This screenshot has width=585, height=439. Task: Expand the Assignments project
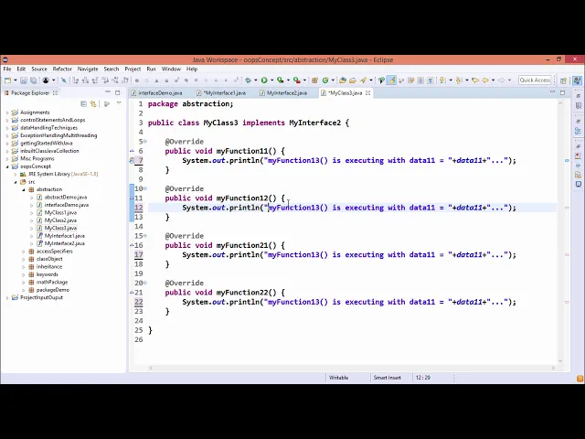click(x=7, y=112)
